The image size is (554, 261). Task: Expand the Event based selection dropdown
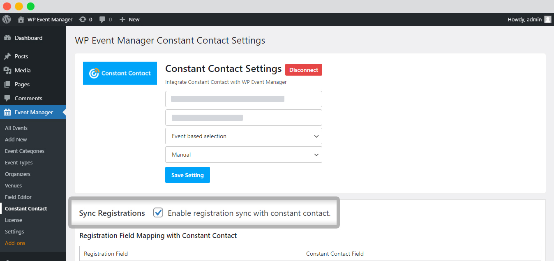pyautogui.click(x=244, y=136)
